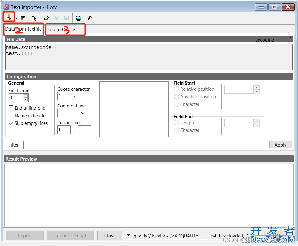Switch to the Data from Textfile tab
Screen dimensions: 298x246
point(23,29)
